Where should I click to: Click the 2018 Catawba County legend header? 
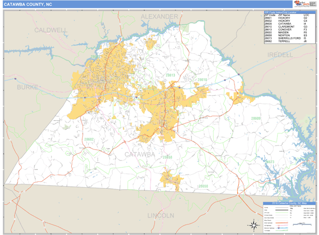pos(289,204)
